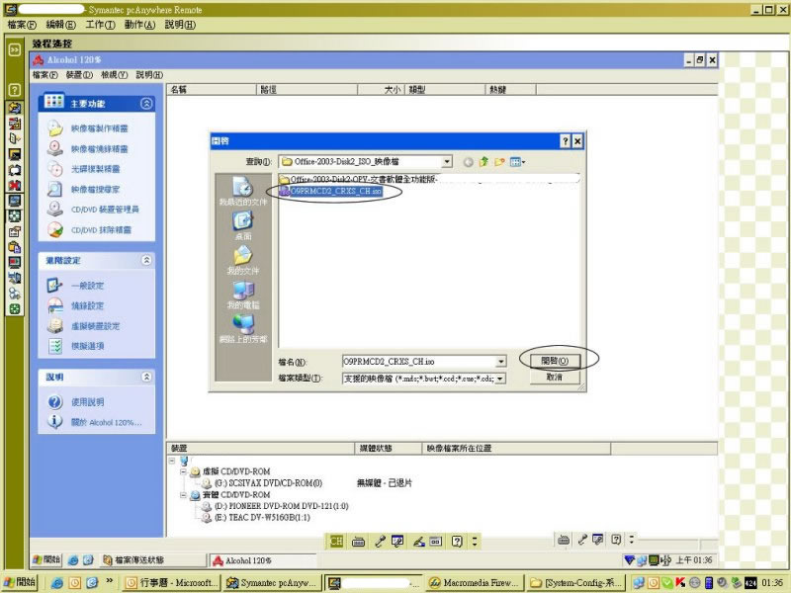Open the 查詢 look-in folder dropdown

pyautogui.click(x=447, y=161)
